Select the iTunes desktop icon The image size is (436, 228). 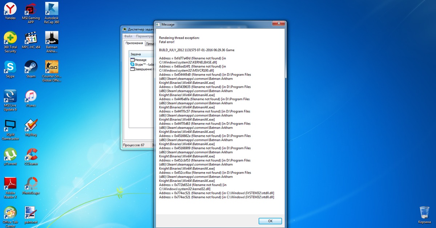pyautogui.click(x=31, y=97)
